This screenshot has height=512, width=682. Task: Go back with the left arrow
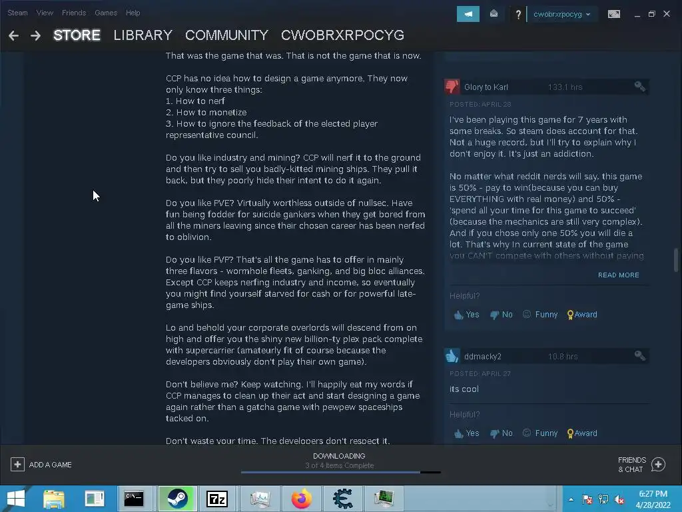click(13, 36)
